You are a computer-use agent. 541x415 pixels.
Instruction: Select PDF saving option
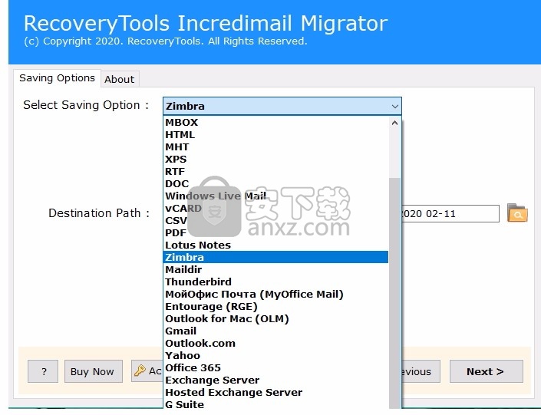click(275, 232)
